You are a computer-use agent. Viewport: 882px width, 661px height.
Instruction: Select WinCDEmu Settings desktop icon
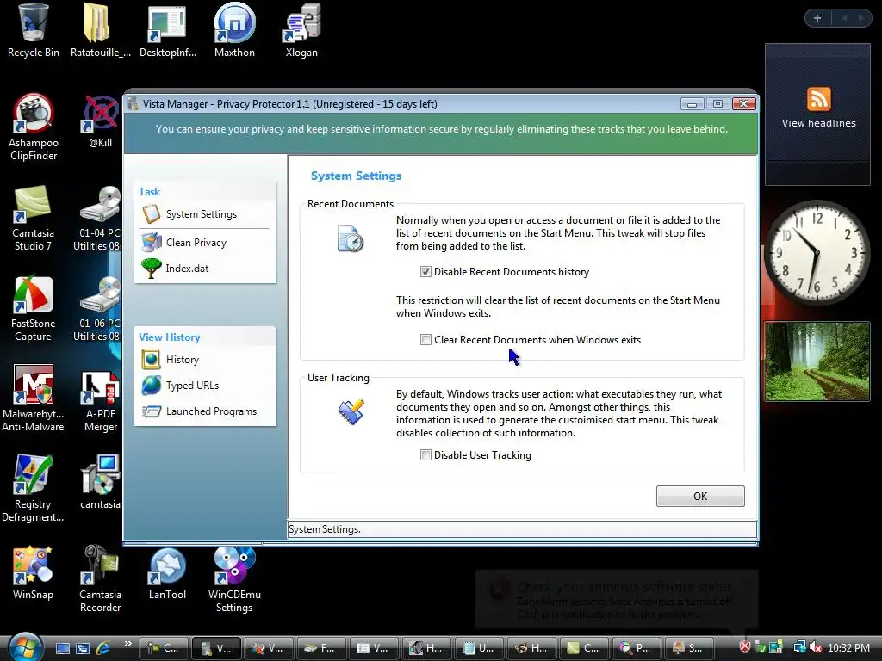click(x=234, y=579)
